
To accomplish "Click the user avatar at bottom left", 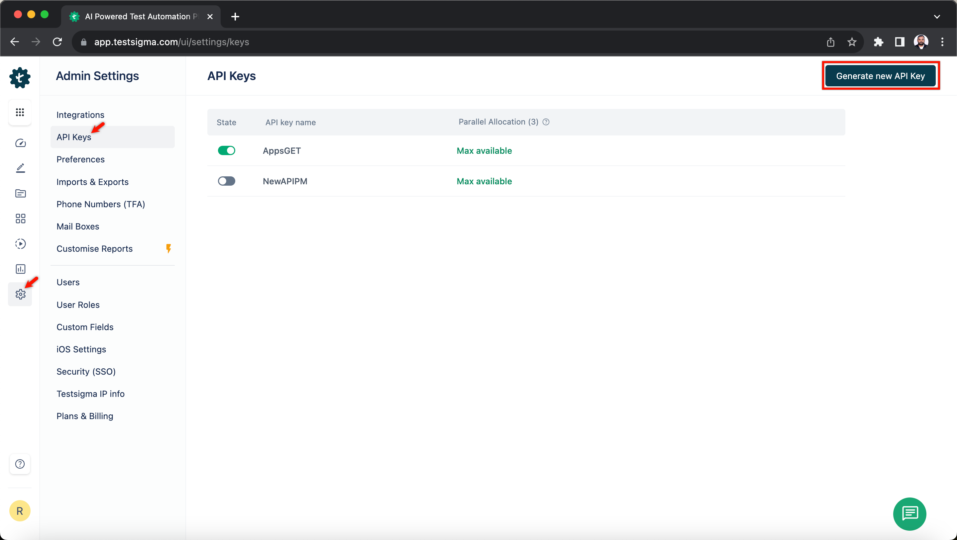I will pos(20,511).
